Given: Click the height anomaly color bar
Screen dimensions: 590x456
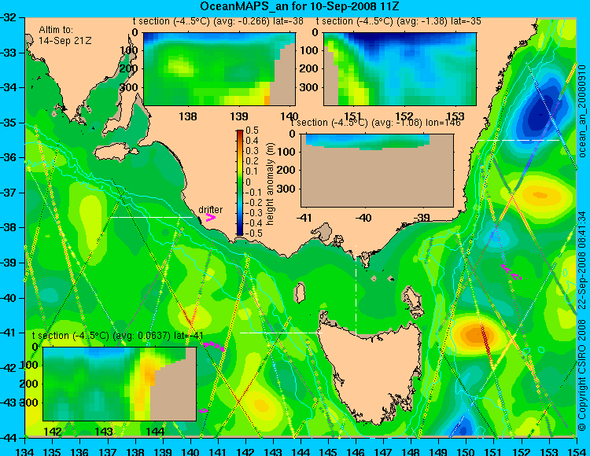Looking at the screenshot, I should pyautogui.click(x=240, y=182).
